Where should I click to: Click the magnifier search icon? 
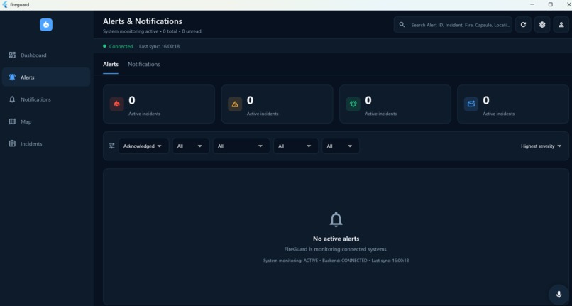click(x=402, y=25)
